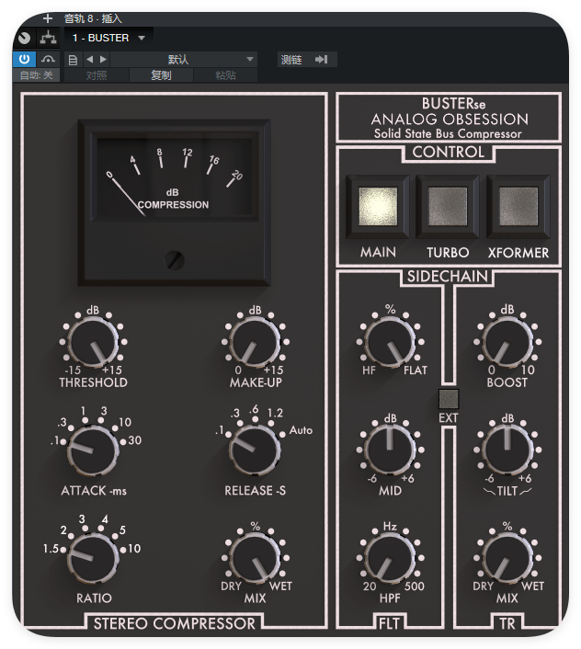Open the 默认 preset dropdown
The image size is (581, 649).
(x=184, y=60)
